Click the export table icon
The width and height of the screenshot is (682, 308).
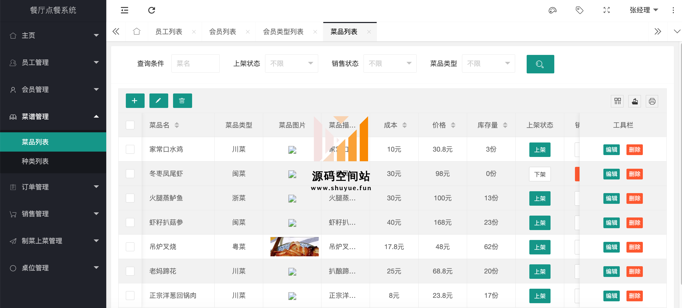(635, 101)
